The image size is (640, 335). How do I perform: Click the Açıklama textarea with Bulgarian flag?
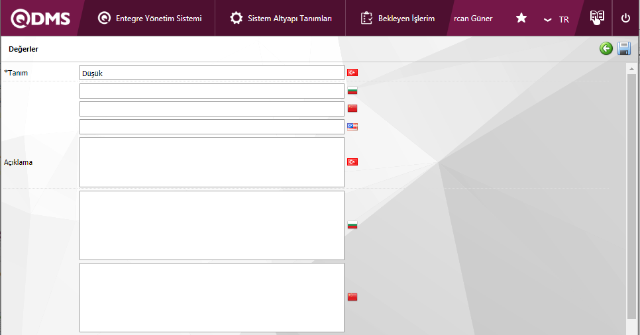212,225
